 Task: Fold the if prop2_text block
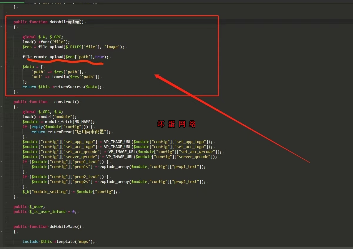click(x=1, y=176)
